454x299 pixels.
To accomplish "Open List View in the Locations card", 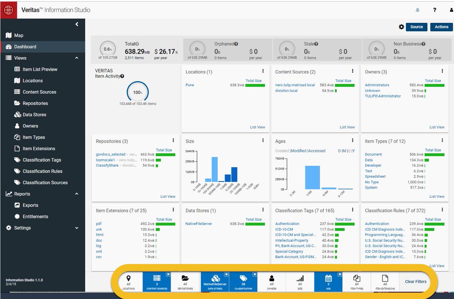I will tap(258, 127).
